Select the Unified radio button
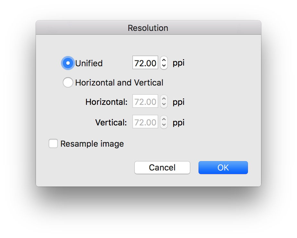This screenshot has width=297, height=238. pos(68,63)
